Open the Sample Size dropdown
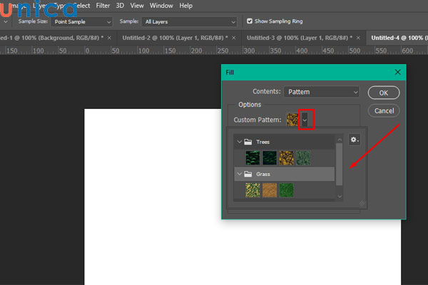 point(81,21)
